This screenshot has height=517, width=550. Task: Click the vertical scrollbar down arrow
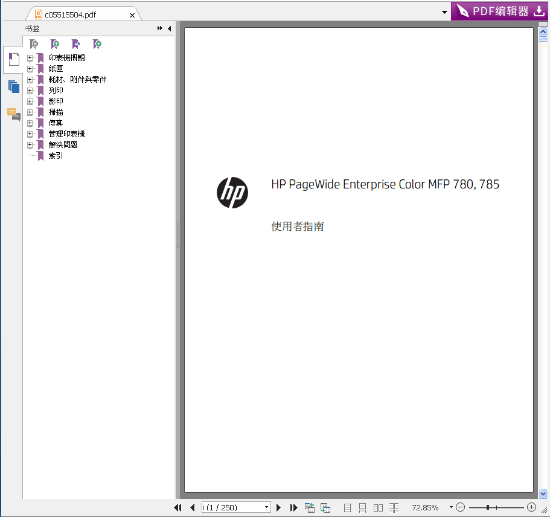coord(543,493)
